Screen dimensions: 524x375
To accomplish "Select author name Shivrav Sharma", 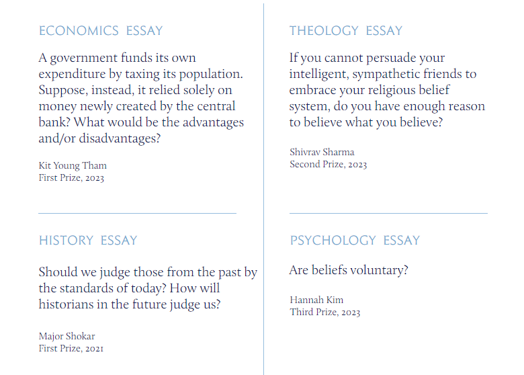I will pos(322,152).
